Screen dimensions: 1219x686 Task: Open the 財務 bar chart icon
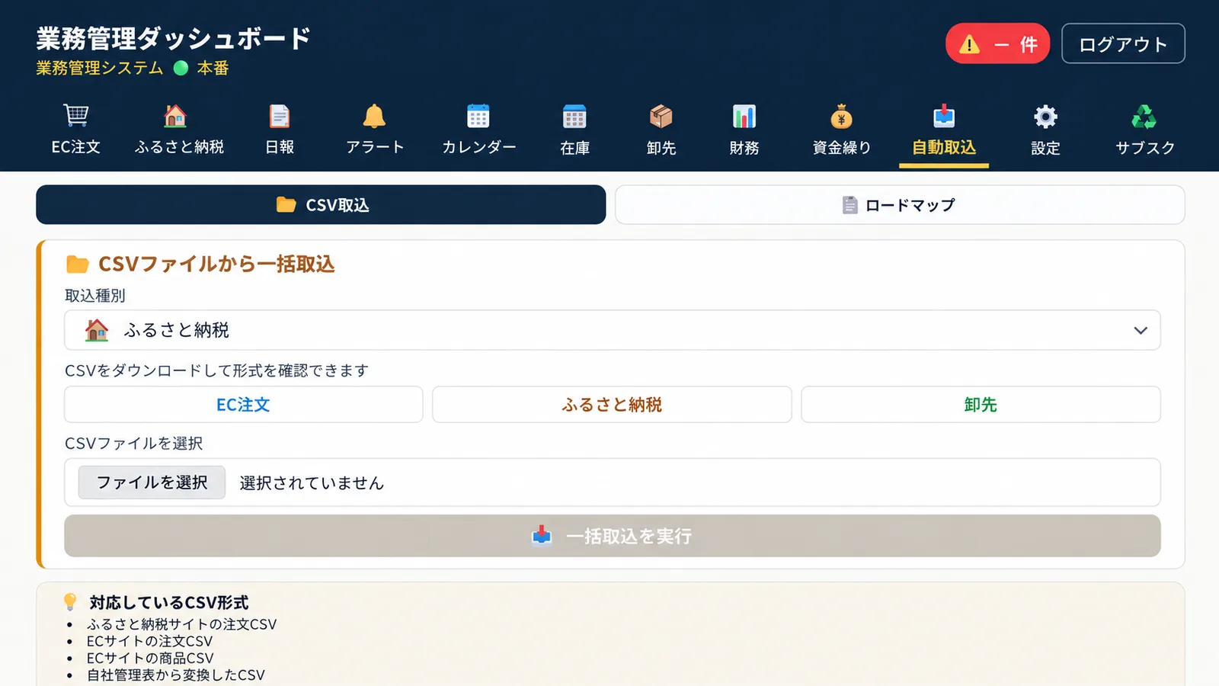744,117
